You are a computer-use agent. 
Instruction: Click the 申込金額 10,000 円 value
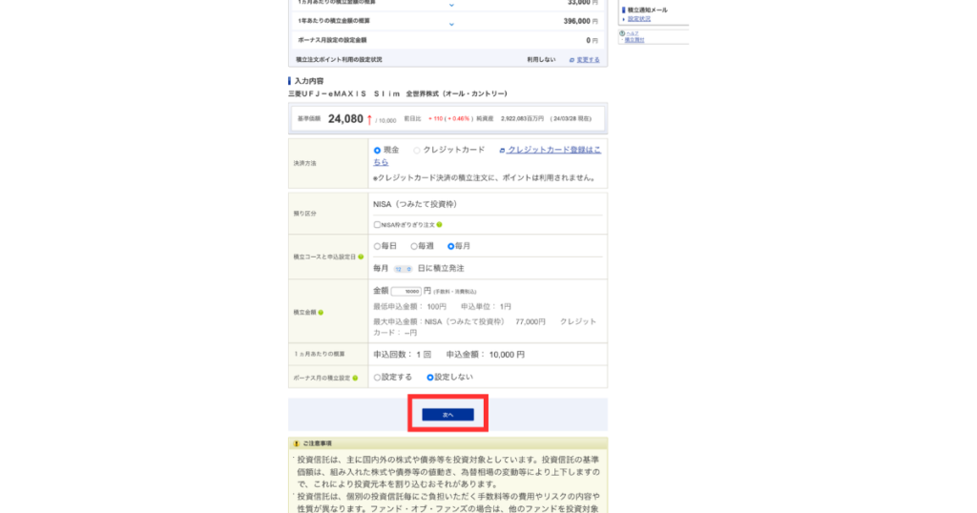pos(507,355)
